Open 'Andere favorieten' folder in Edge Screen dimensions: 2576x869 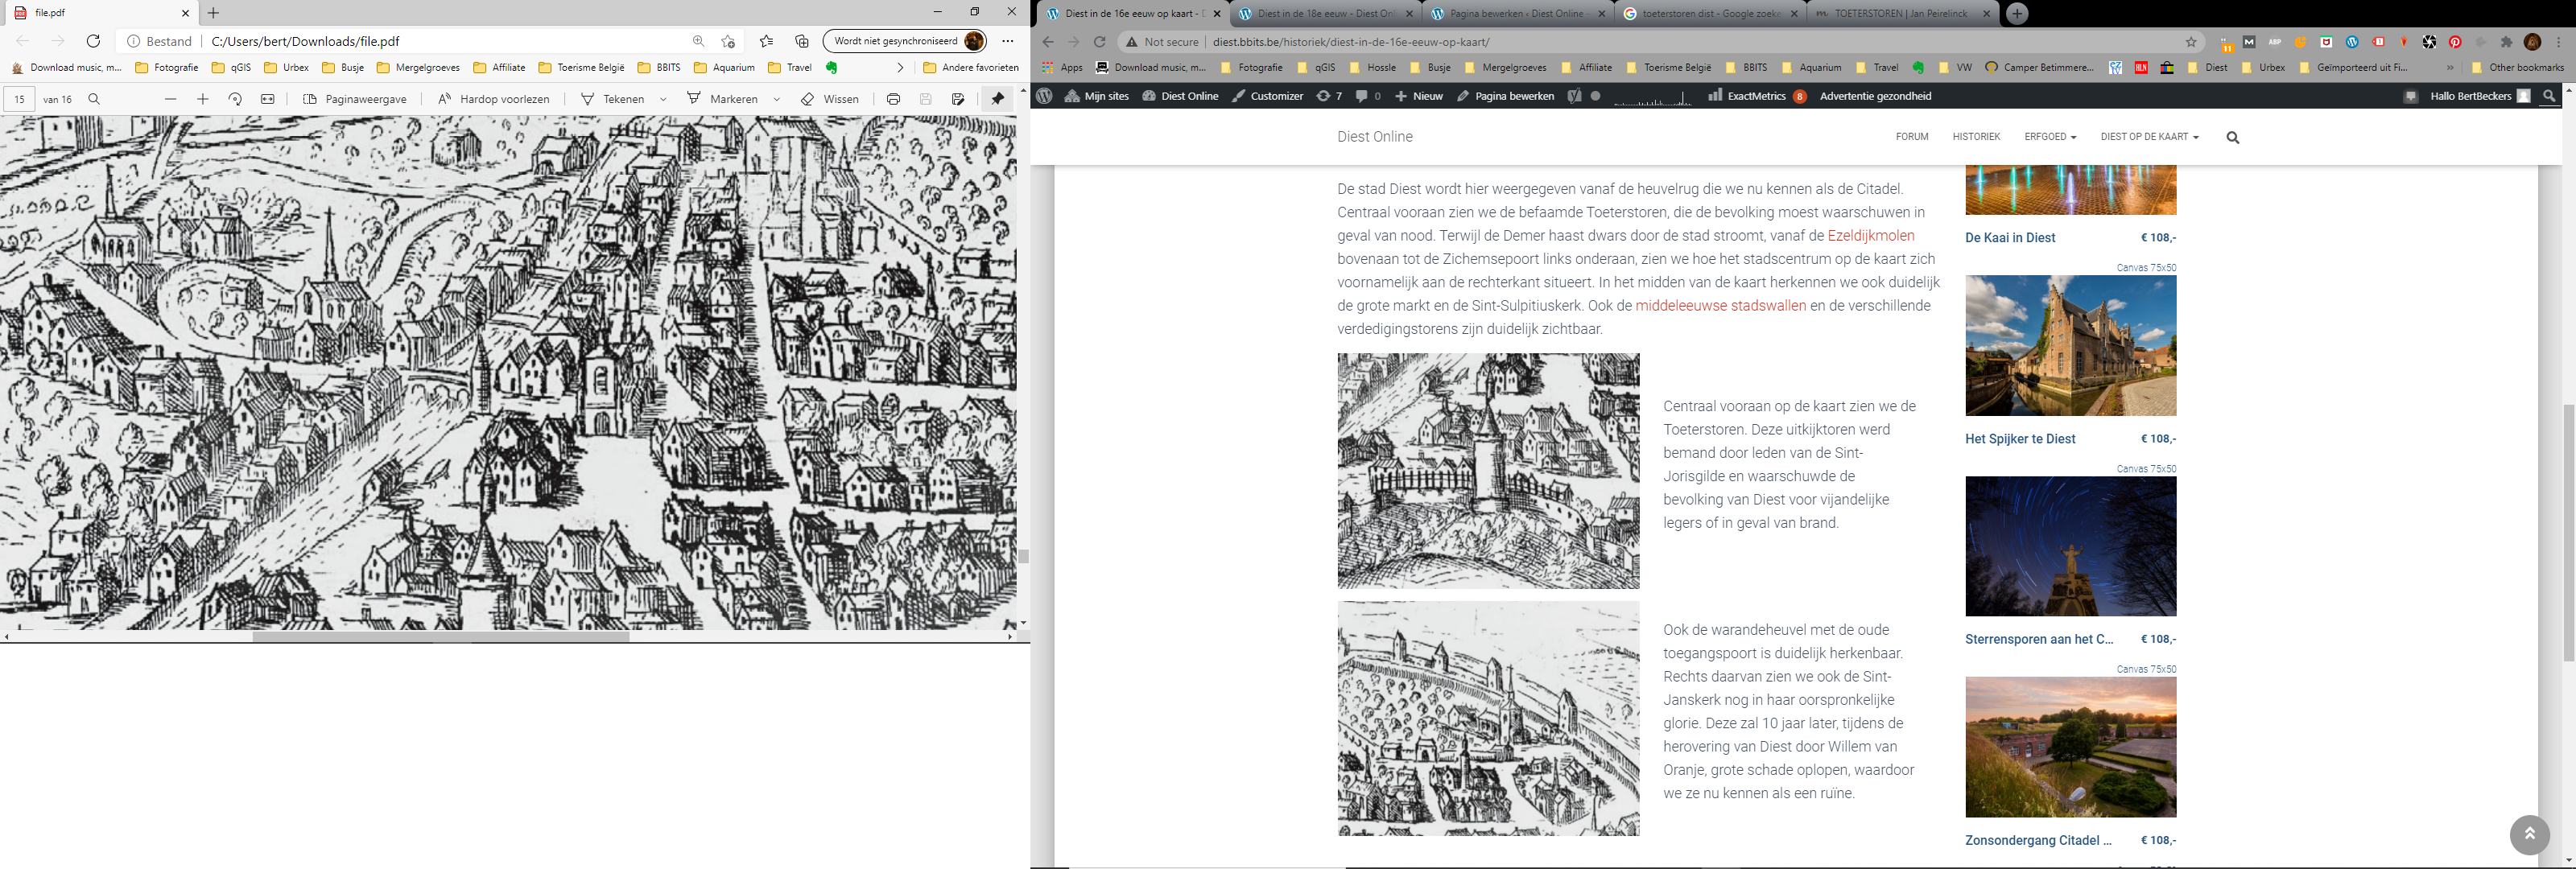pos(970,68)
